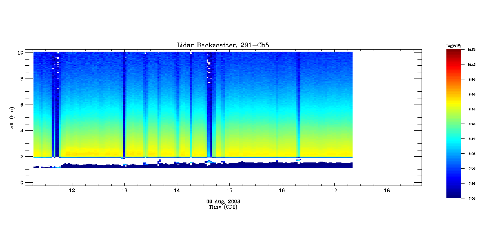Click the y-axis tick label 10
The width and height of the screenshot is (496, 248).
coord(20,52)
